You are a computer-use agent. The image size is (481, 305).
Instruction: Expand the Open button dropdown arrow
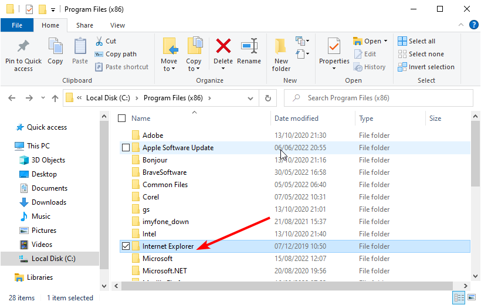[x=385, y=41]
